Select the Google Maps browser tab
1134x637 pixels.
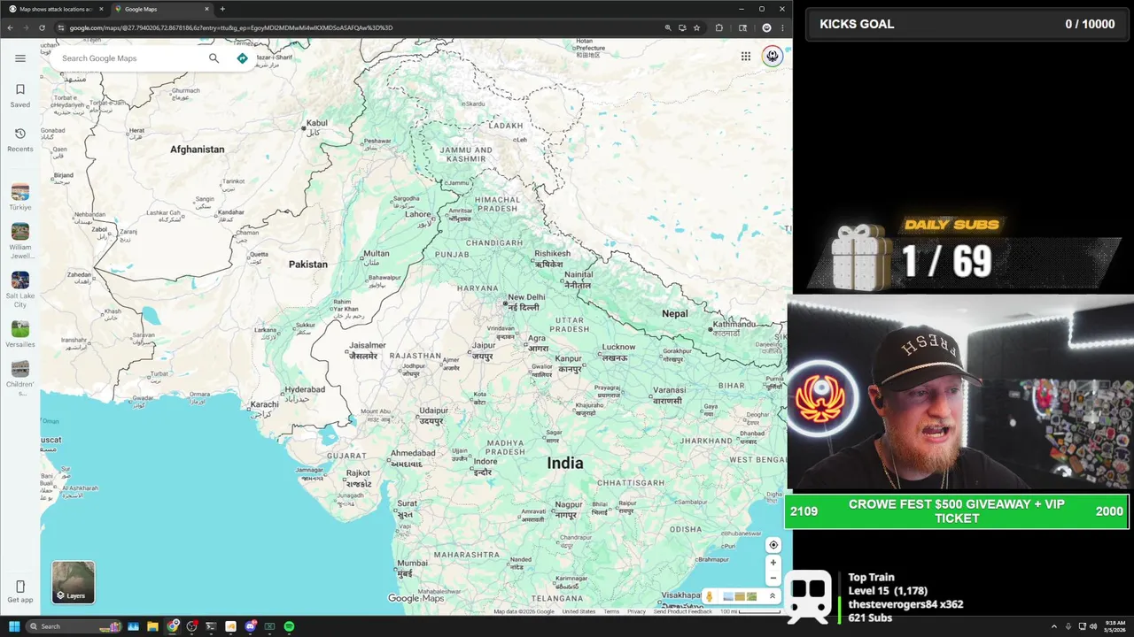[x=161, y=9]
